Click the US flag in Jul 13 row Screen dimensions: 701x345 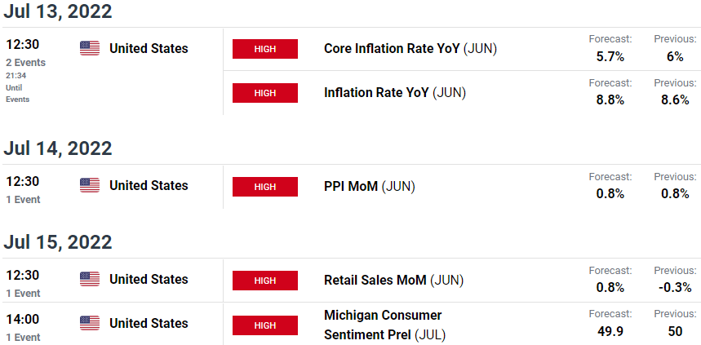pos(90,48)
